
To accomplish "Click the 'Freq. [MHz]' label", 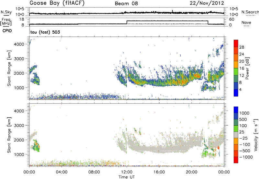I will 6,22.
